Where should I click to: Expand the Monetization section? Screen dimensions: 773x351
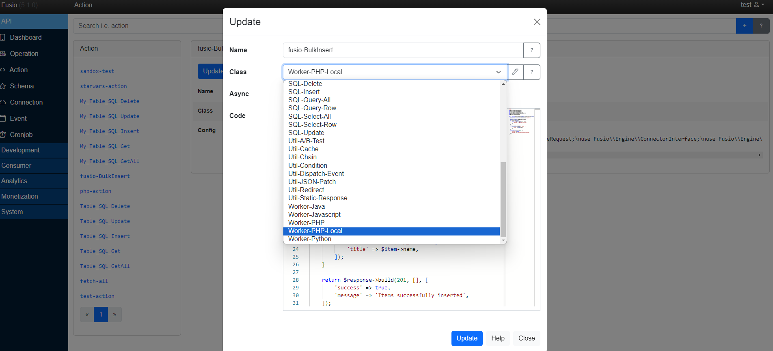[34, 196]
